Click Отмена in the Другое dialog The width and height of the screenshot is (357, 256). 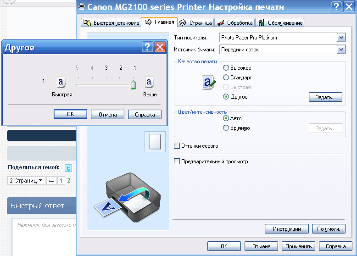[107, 114]
